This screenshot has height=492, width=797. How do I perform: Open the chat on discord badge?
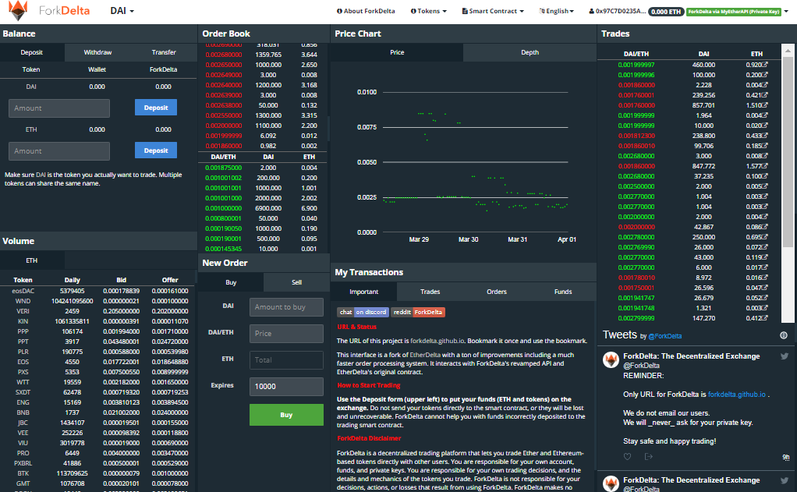coord(363,312)
